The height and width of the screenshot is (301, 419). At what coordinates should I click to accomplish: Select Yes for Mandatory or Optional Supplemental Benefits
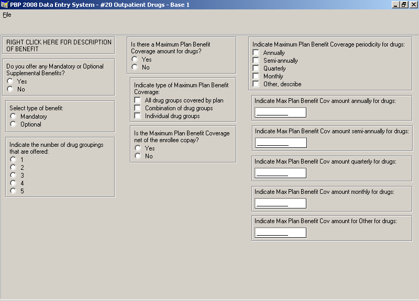(10, 81)
